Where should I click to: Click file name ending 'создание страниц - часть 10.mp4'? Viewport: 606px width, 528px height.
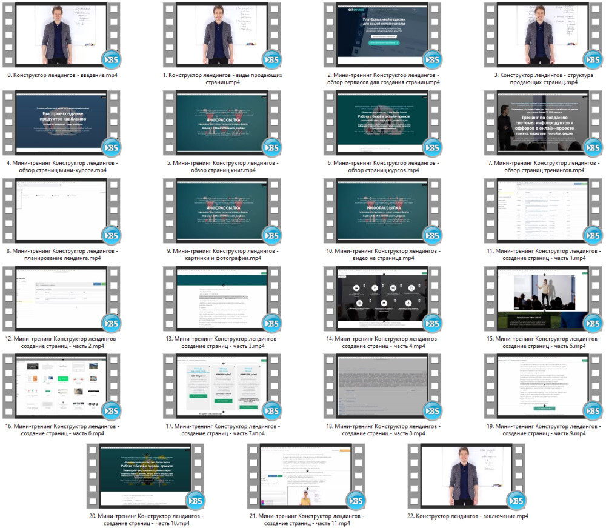pyautogui.click(x=146, y=520)
